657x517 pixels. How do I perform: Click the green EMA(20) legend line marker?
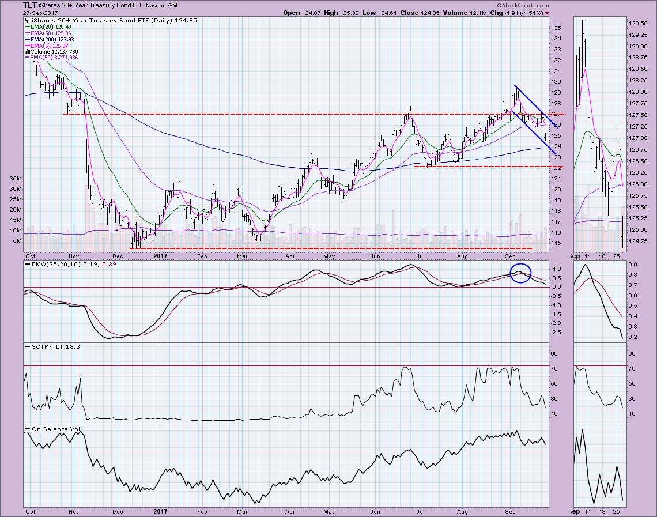(28, 26)
